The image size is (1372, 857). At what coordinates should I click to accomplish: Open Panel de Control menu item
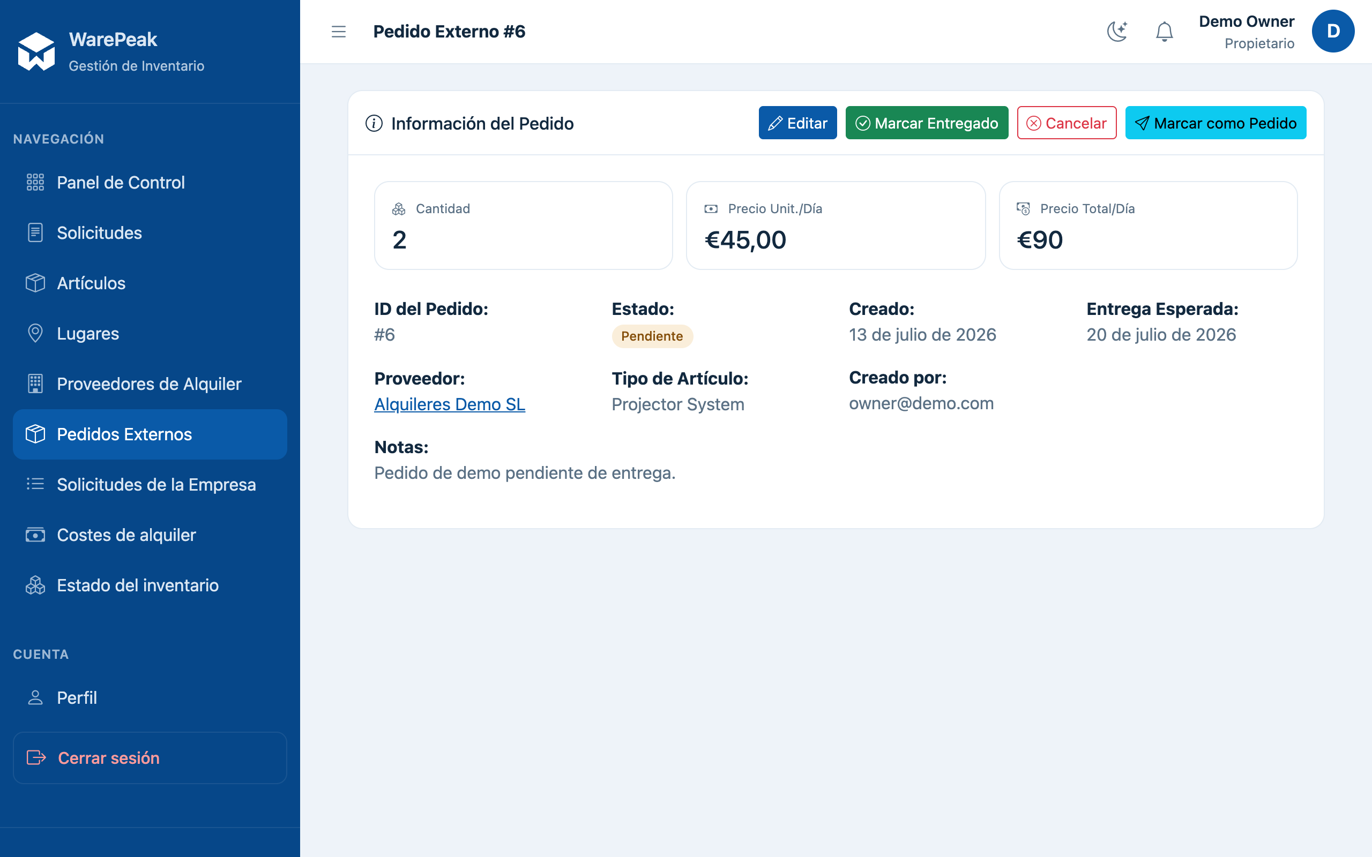click(150, 183)
